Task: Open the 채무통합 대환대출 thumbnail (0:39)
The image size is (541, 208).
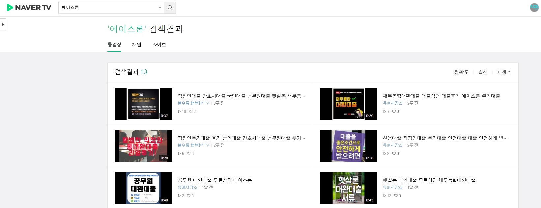Action: point(348,104)
